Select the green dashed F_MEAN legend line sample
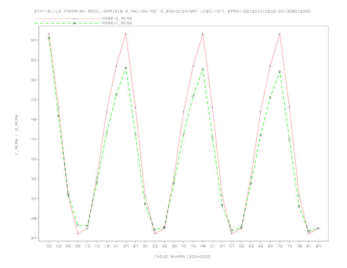This screenshot has height=268, width=347. (68, 23)
